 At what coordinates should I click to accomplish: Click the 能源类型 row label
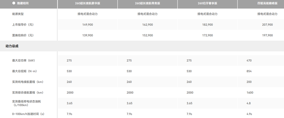tap(18, 14)
